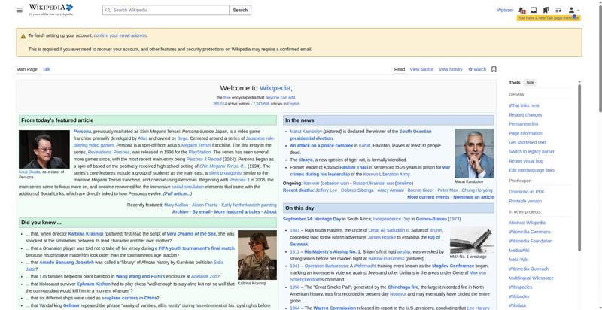Open the reading lists bookmarks icon
The width and height of the screenshot is (602, 310).
546,10
